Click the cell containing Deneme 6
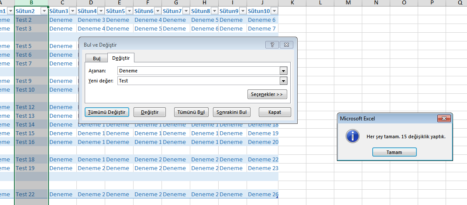467x205 pixels. coord(262,20)
